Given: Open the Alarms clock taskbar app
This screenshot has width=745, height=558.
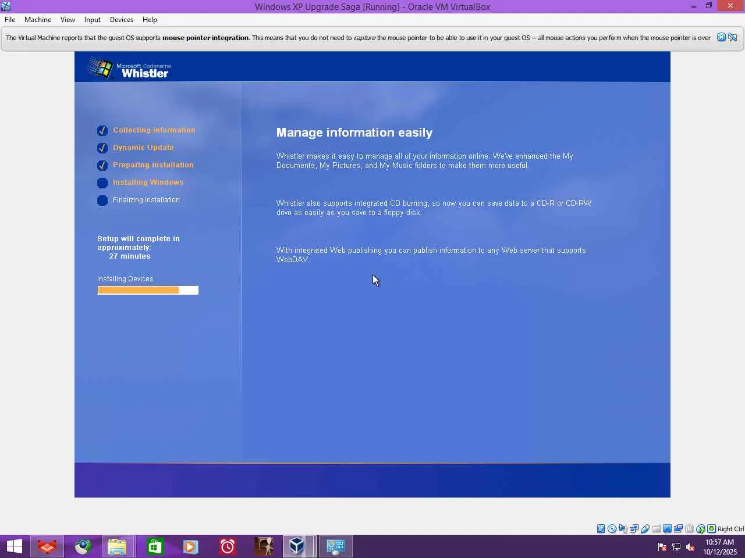Looking at the screenshot, I should 227,546.
